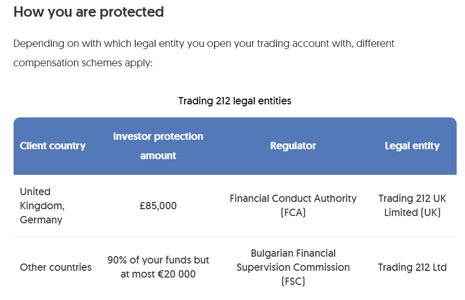465x300 pixels.
Task: Click the word 'protected' in the heading
Action: point(131,12)
